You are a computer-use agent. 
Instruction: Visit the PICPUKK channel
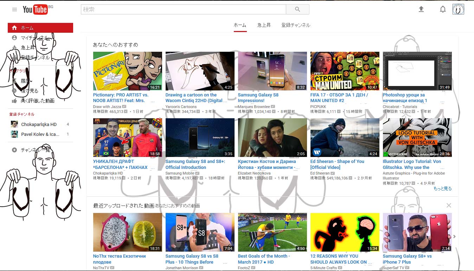click(x=318, y=107)
